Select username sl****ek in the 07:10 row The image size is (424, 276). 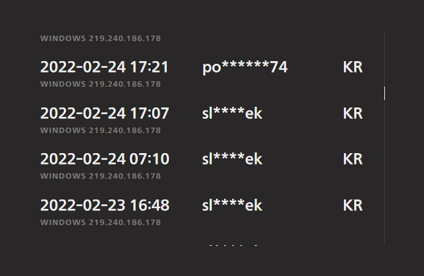(232, 159)
